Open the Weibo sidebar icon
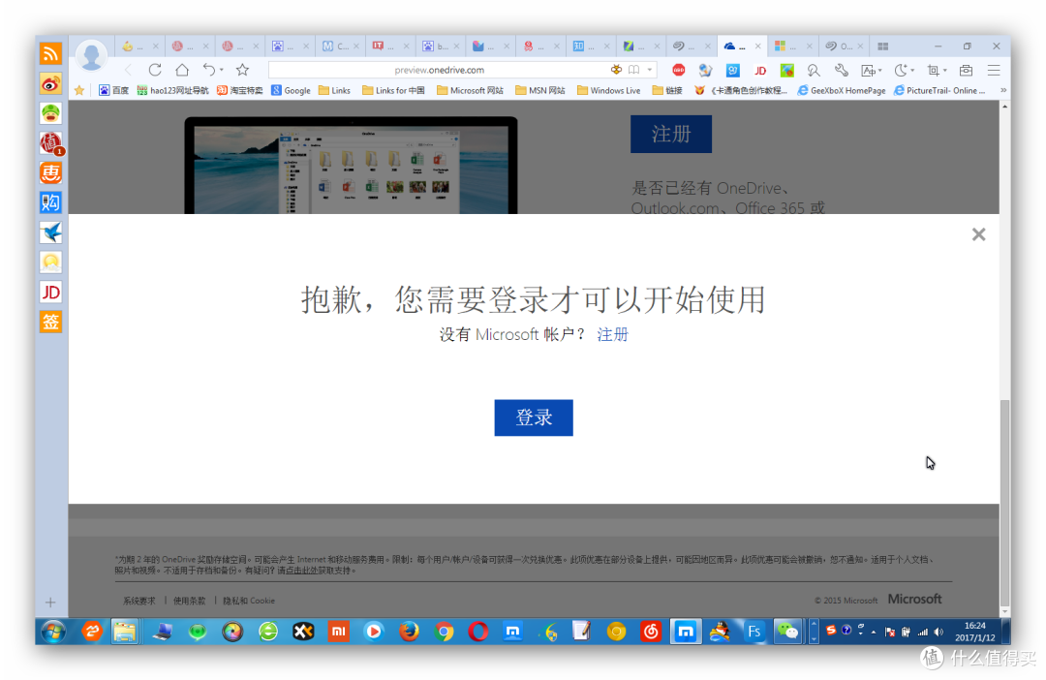 (50, 83)
